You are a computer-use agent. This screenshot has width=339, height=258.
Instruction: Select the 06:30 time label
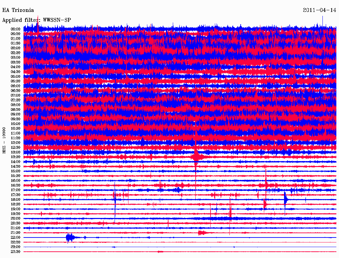(x=16, y=91)
